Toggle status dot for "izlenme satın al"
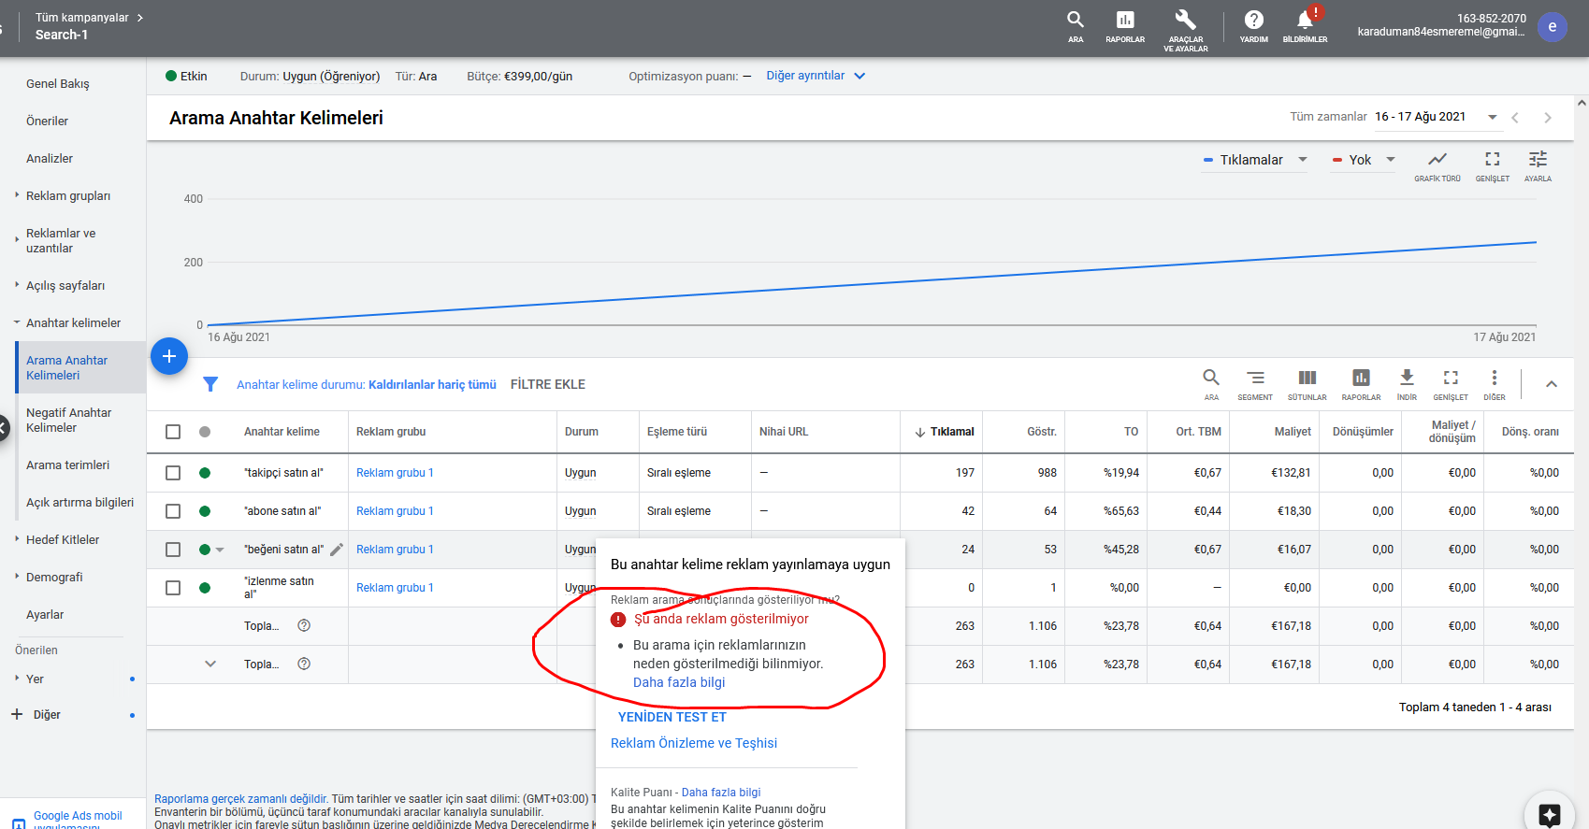Viewport: 1589px width, 829px height. click(x=205, y=588)
